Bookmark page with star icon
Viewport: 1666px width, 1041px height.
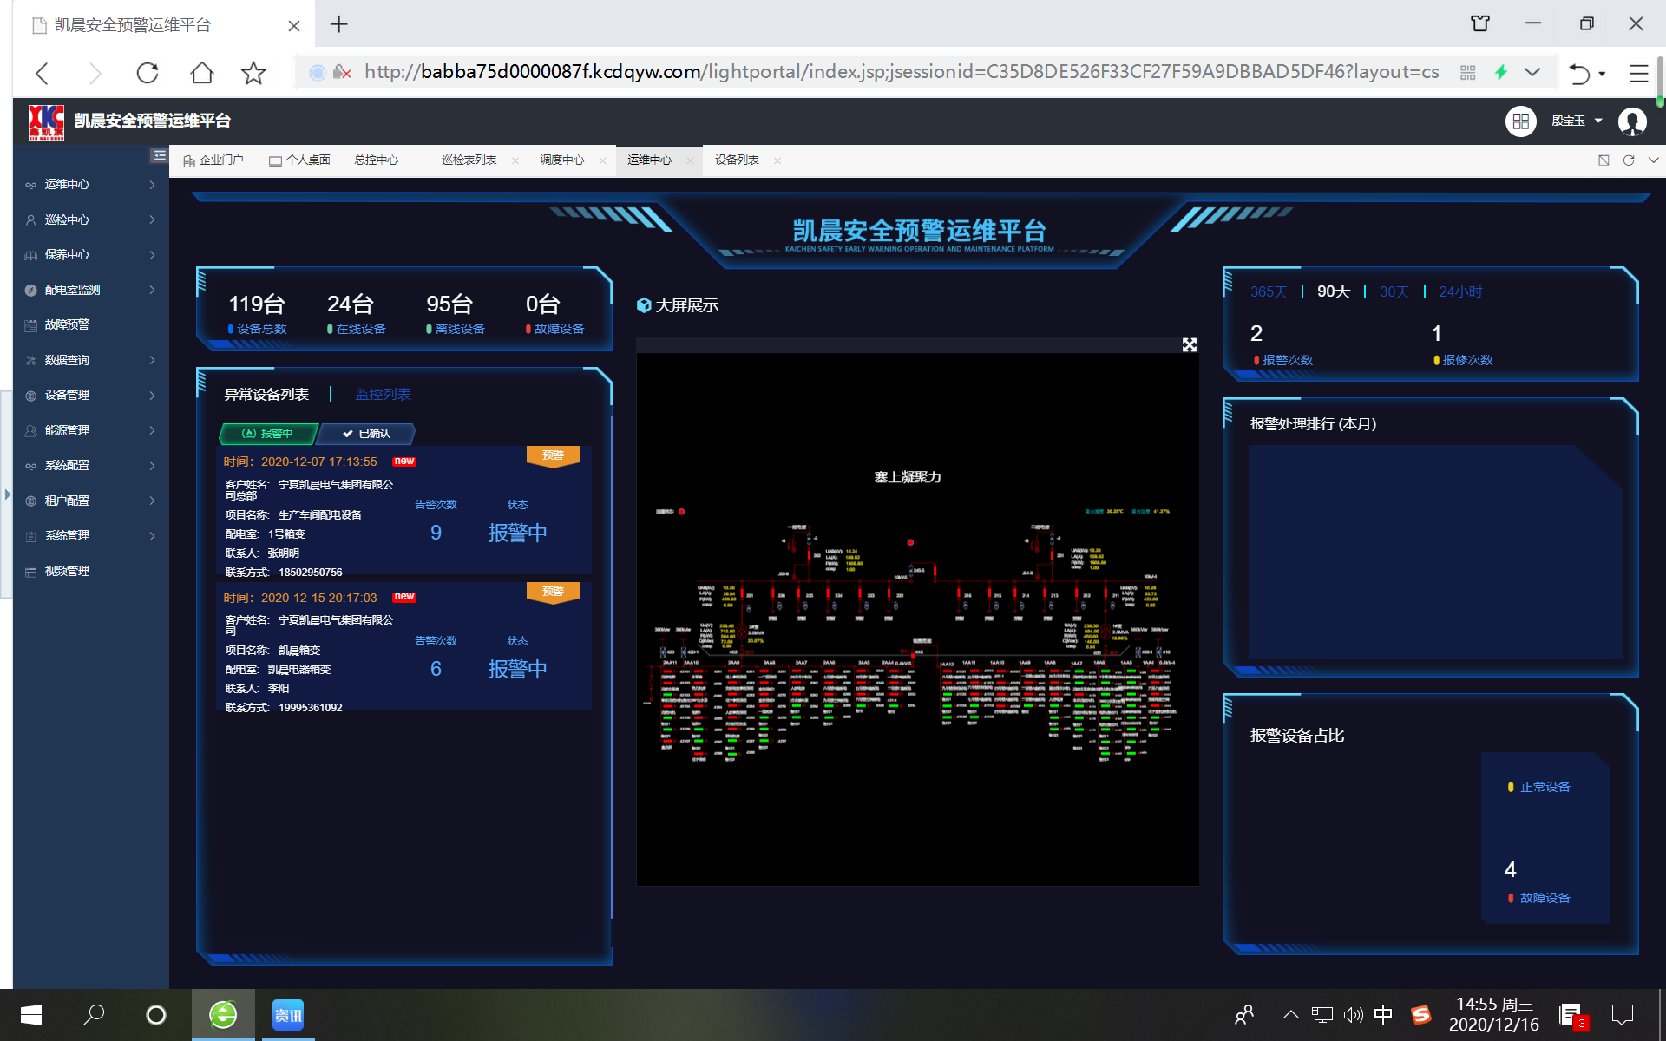tap(253, 73)
